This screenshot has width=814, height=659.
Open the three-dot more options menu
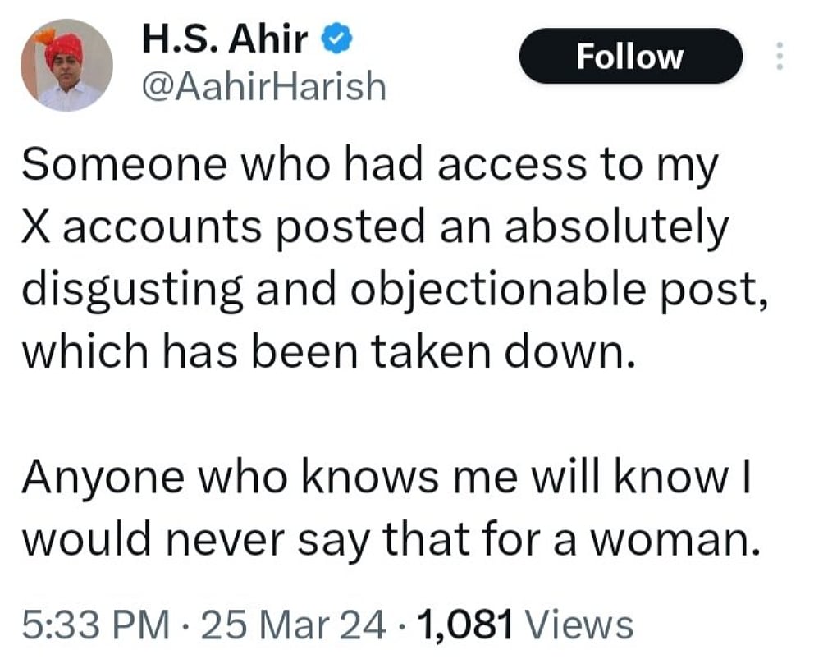pyautogui.click(x=780, y=56)
